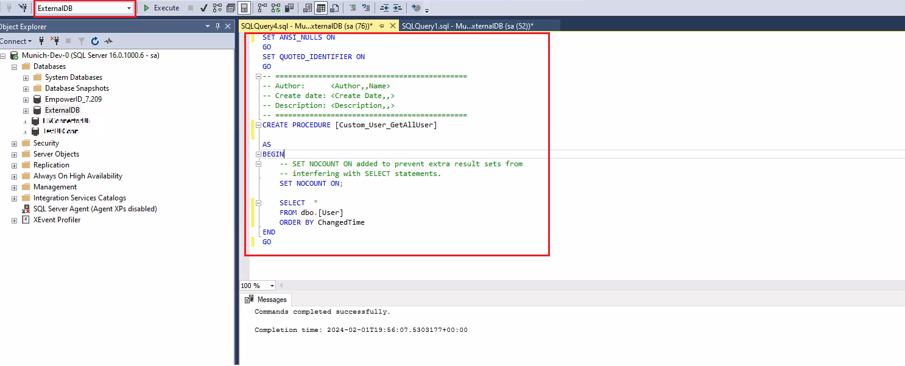
Task: Open the Object Explorer window position dropdown
Action: (208, 26)
